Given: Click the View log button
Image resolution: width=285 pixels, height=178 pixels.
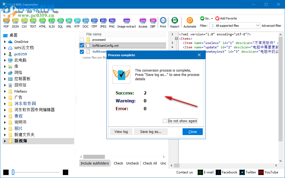Looking at the screenshot, I should pyautogui.click(x=121, y=132).
